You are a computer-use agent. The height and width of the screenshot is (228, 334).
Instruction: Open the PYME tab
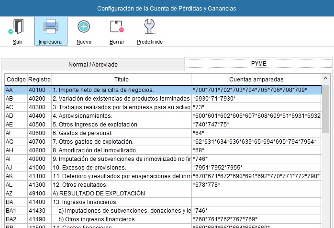(x=258, y=63)
